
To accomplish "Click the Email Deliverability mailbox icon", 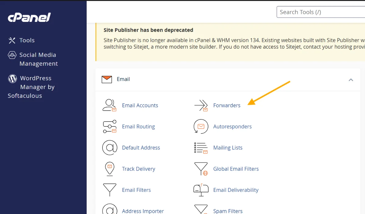I will [x=201, y=190].
